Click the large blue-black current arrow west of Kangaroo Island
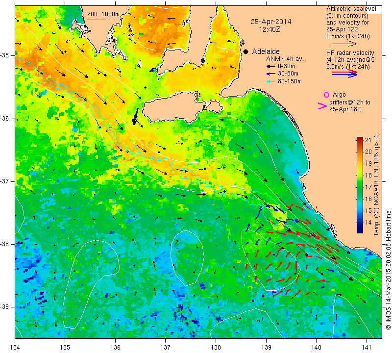Screen dimensions: 392x353 [x=136, y=117]
